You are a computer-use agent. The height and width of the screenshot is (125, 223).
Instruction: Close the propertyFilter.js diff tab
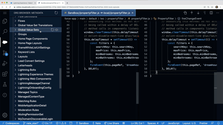[133, 13]
